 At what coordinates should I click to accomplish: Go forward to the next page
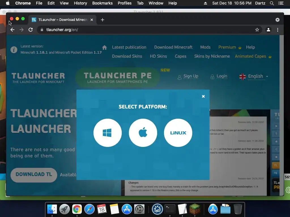coord(22,30)
